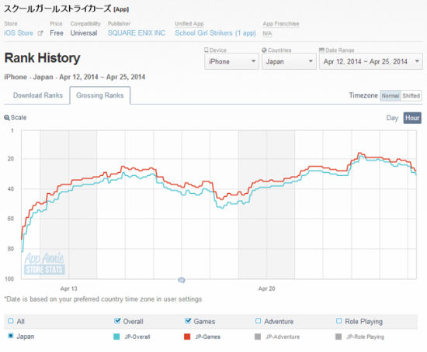The height and width of the screenshot is (352, 427).
Task: Set timezone to Normal
Action: click(x=391, y=95)
